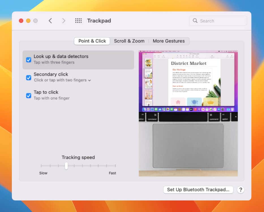The image size is (264, 212).
Task: Show all preferences via grid icon
Action: (x=78, y=21)
